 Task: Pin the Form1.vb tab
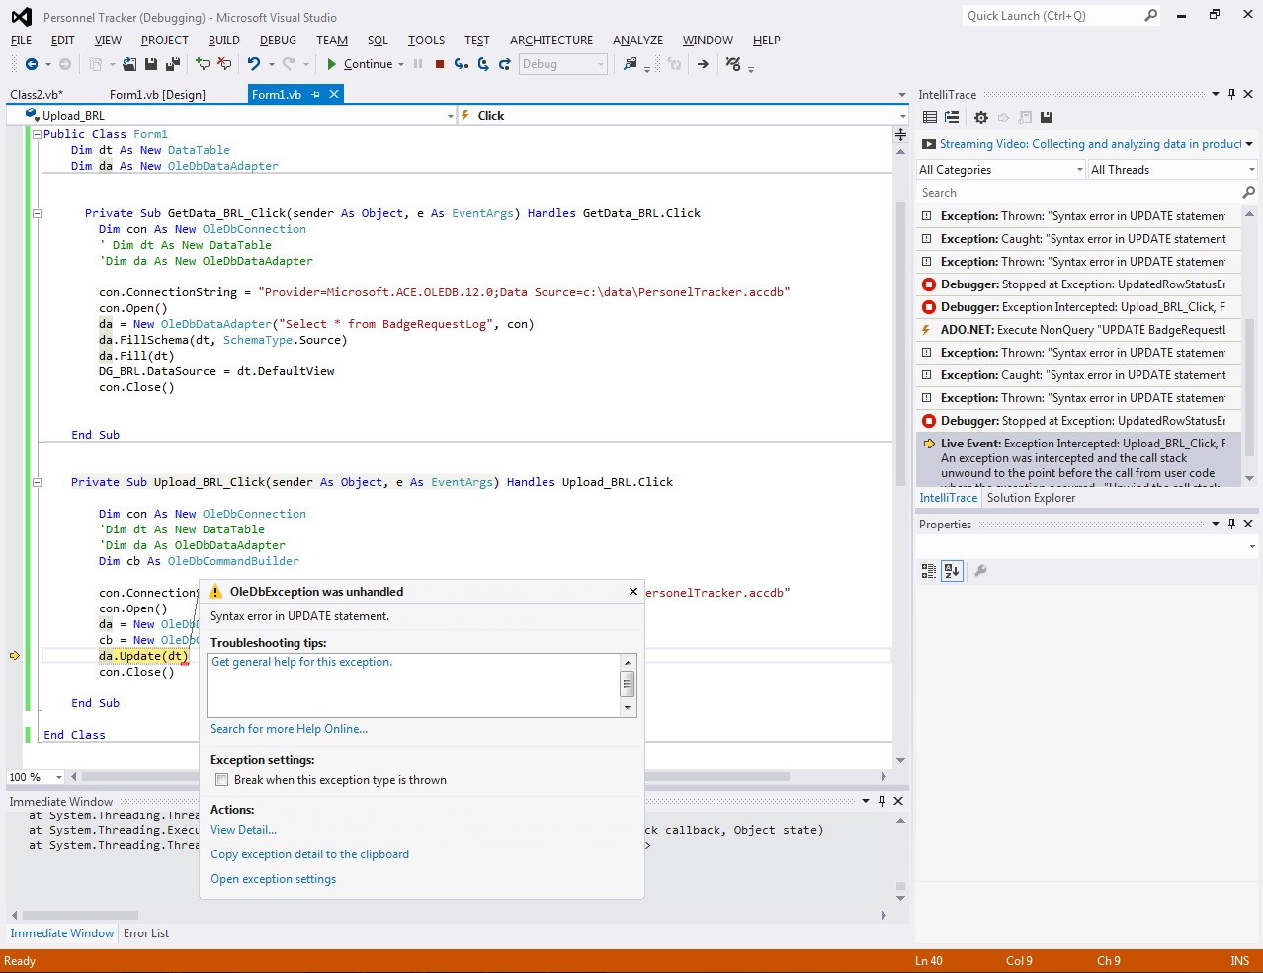pos(316,95)
